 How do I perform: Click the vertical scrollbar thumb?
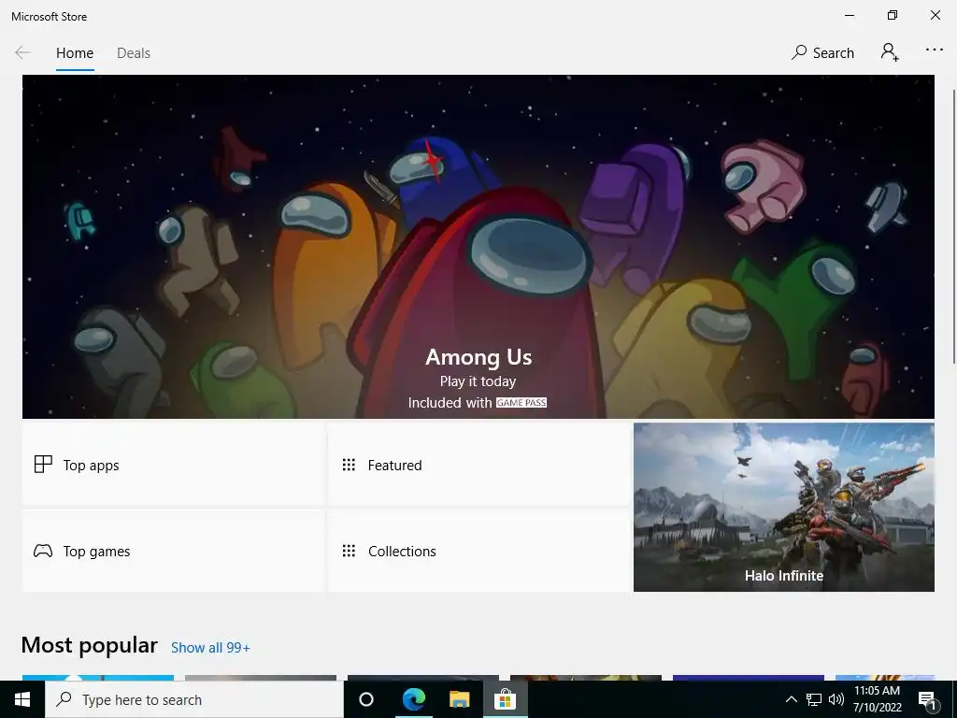pyautogui.click(x=954, y=227)
